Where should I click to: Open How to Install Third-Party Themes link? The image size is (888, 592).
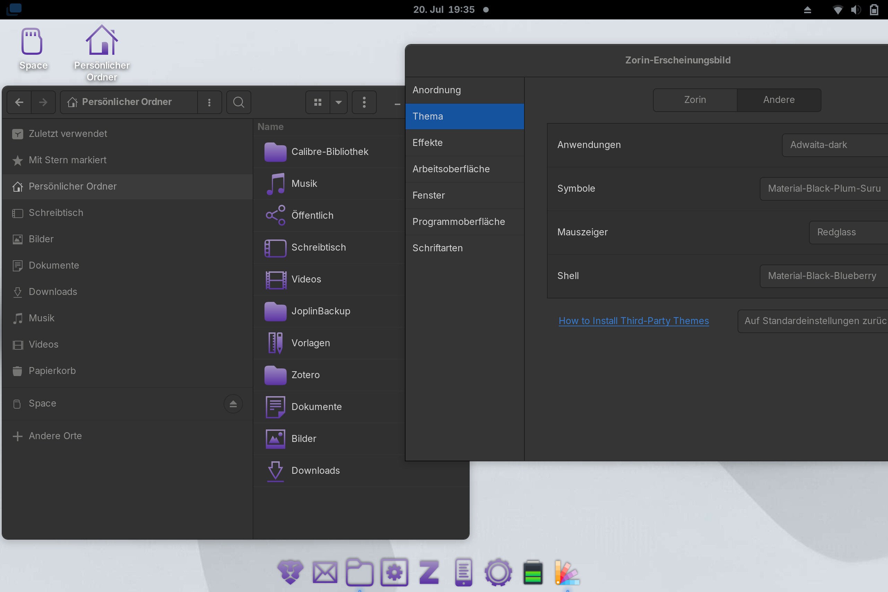pos(634,321)
